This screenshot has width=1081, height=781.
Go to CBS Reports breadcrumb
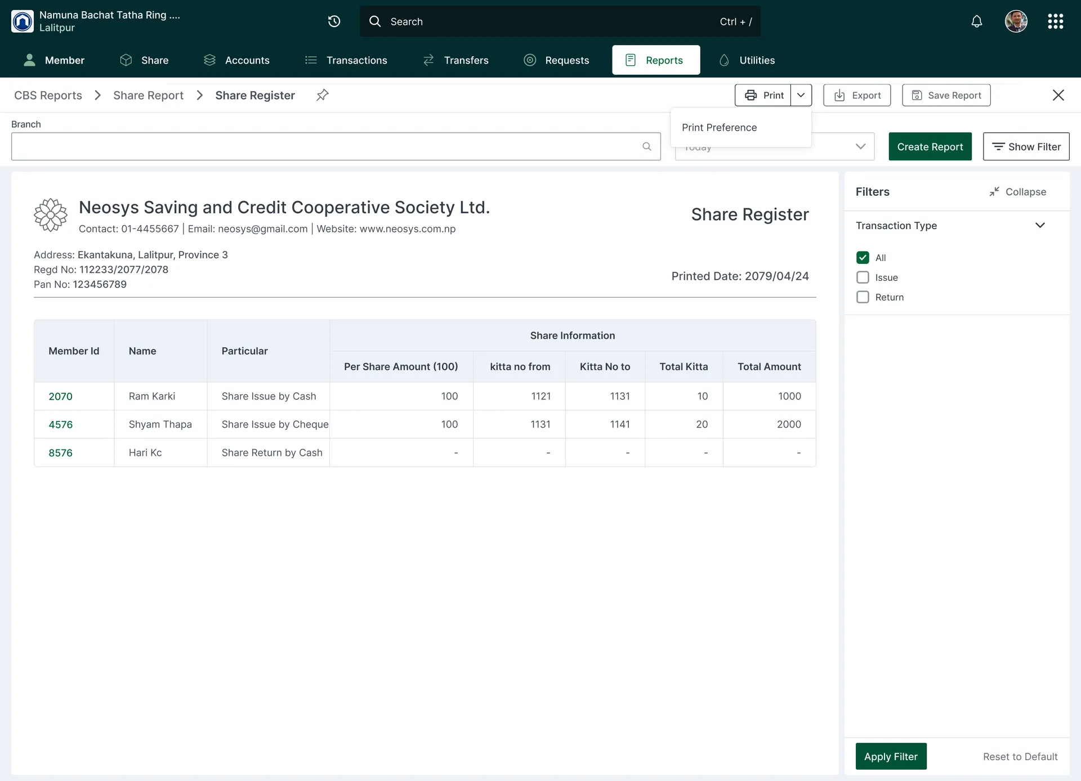pyautogui.click(x=48, y=95)
